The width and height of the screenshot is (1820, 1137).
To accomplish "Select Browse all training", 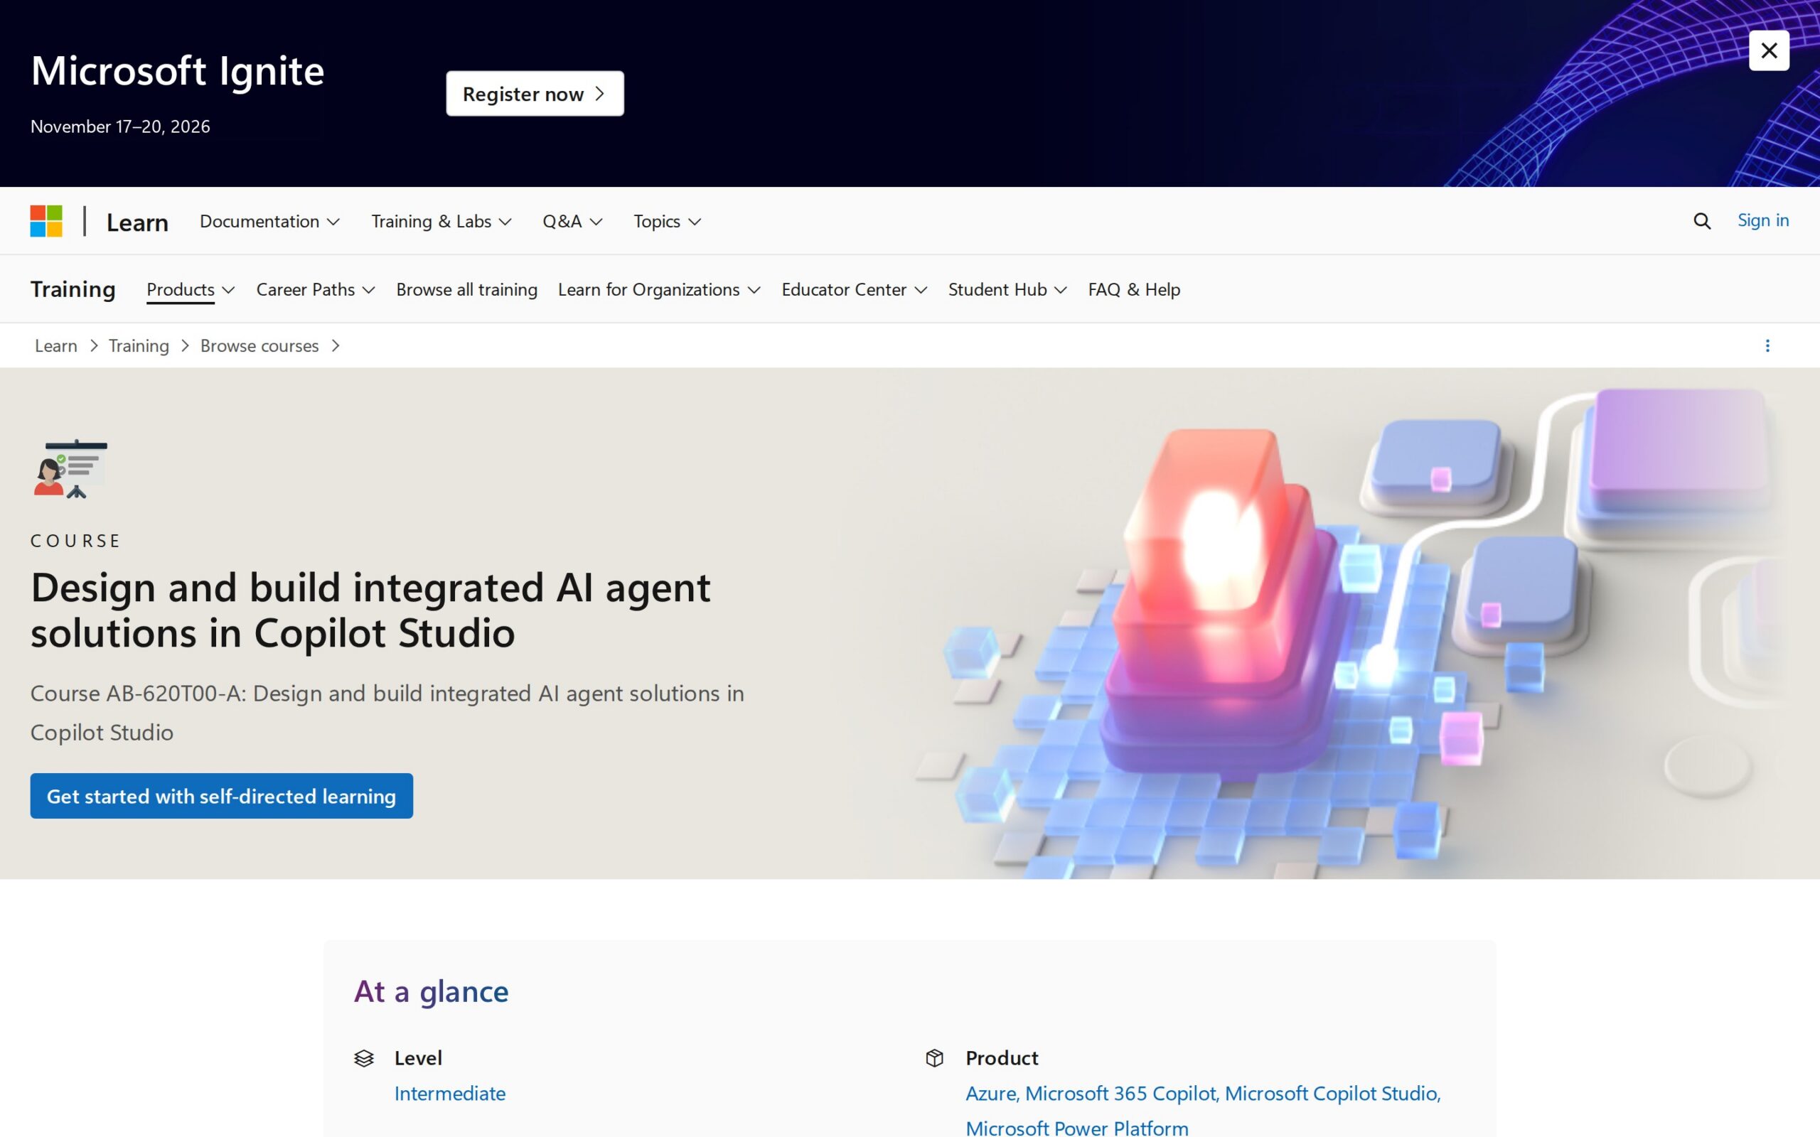I will 467,289.
